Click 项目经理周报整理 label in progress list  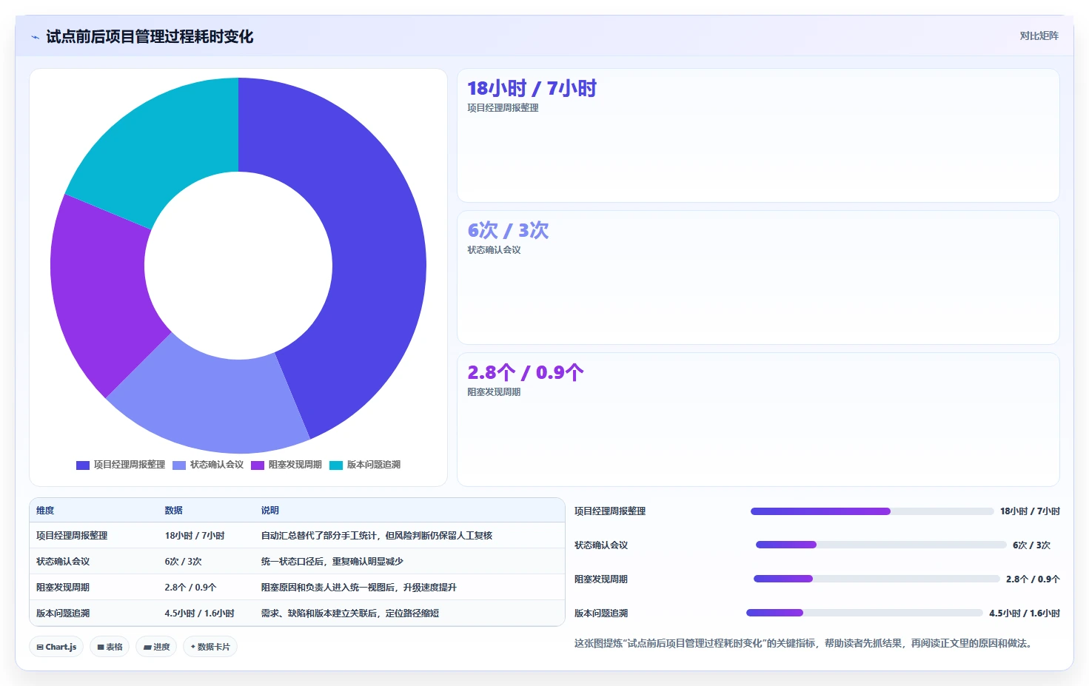click(610, 511)
